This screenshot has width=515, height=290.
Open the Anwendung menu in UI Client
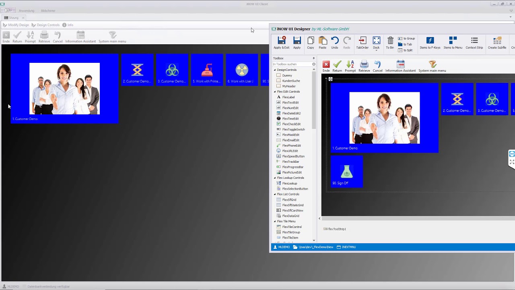(27, 10)
